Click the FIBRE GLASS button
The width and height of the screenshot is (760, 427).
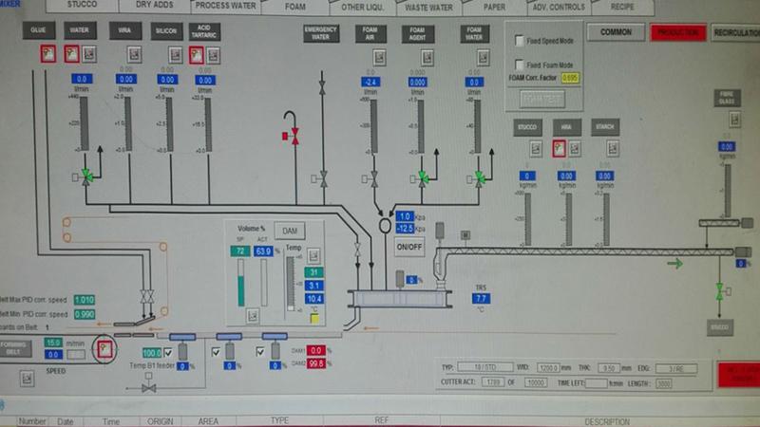tap(727, 98)
